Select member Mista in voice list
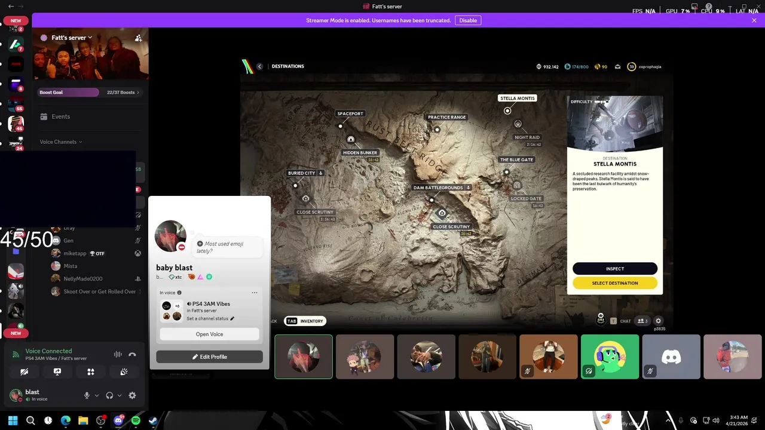Viewport: 765px width, 430px height. pyautogui.click(x=71, y=266)
